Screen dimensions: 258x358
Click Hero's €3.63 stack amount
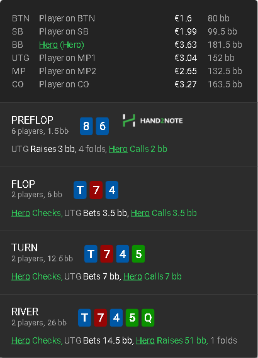click(186, 45)
